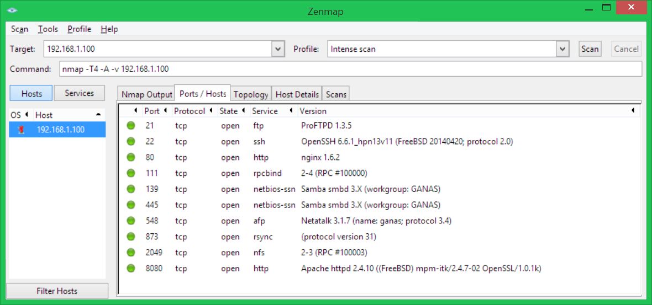Click the Hosts toggle button

(31, 93)
